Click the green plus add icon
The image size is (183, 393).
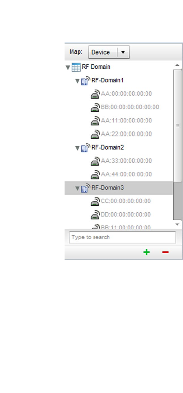pyautogui.click(x=147, y=252)
